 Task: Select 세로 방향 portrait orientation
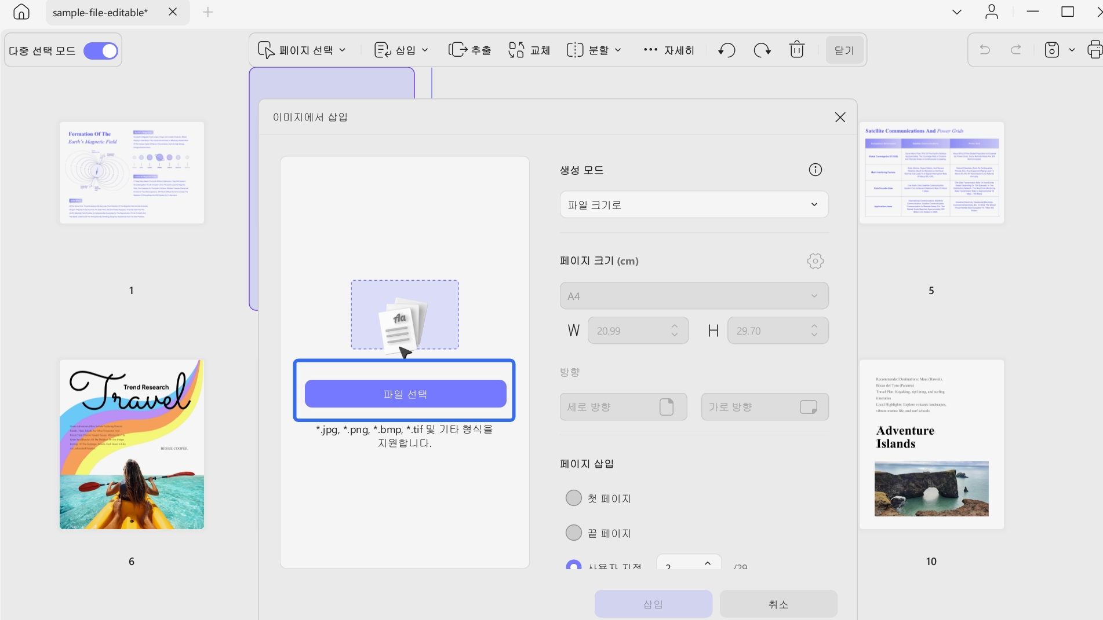623,407
